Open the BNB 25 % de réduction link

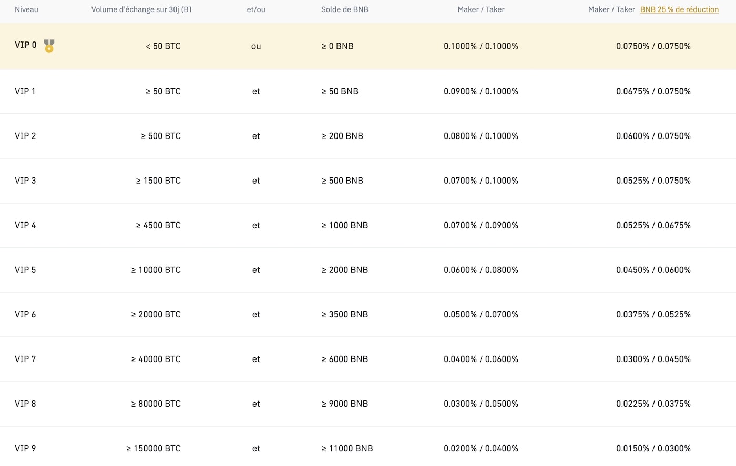point(679,9)
